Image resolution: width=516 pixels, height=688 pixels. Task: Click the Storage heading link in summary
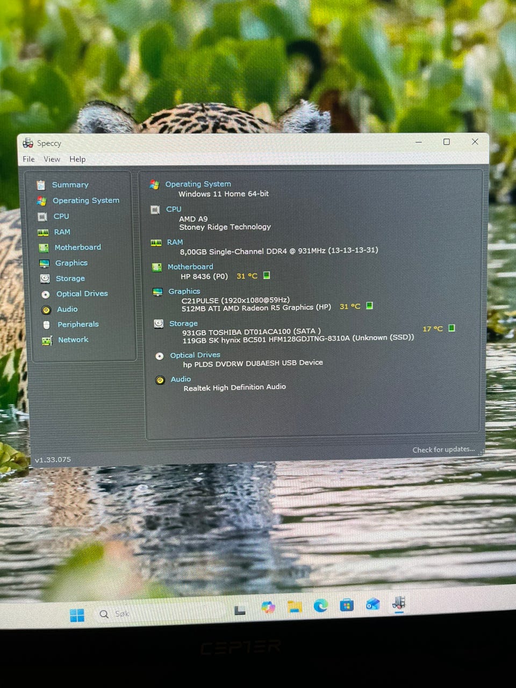(x=183, y=324)
